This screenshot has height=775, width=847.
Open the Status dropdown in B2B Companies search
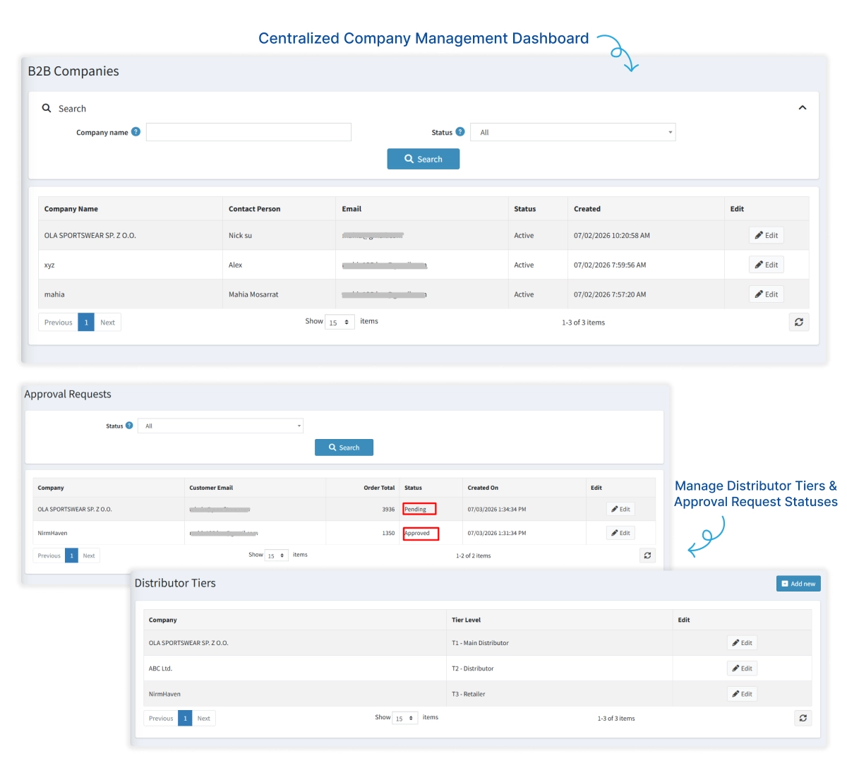573,132
